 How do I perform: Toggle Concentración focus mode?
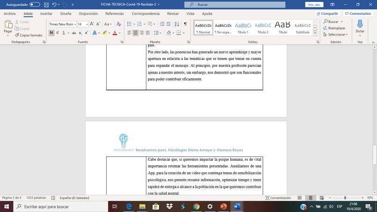[x=278, y=198]
